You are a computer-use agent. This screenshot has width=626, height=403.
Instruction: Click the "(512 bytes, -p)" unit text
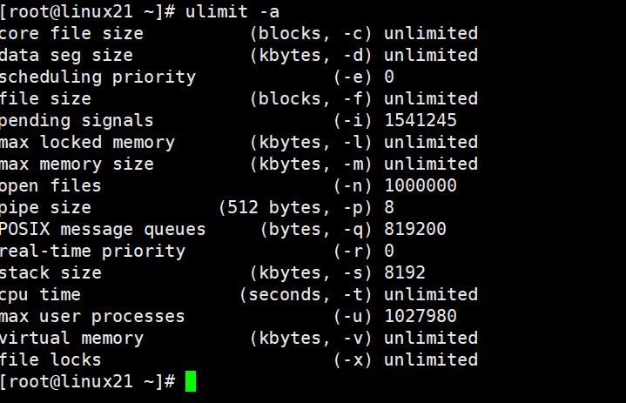click(x=295, y=207)
